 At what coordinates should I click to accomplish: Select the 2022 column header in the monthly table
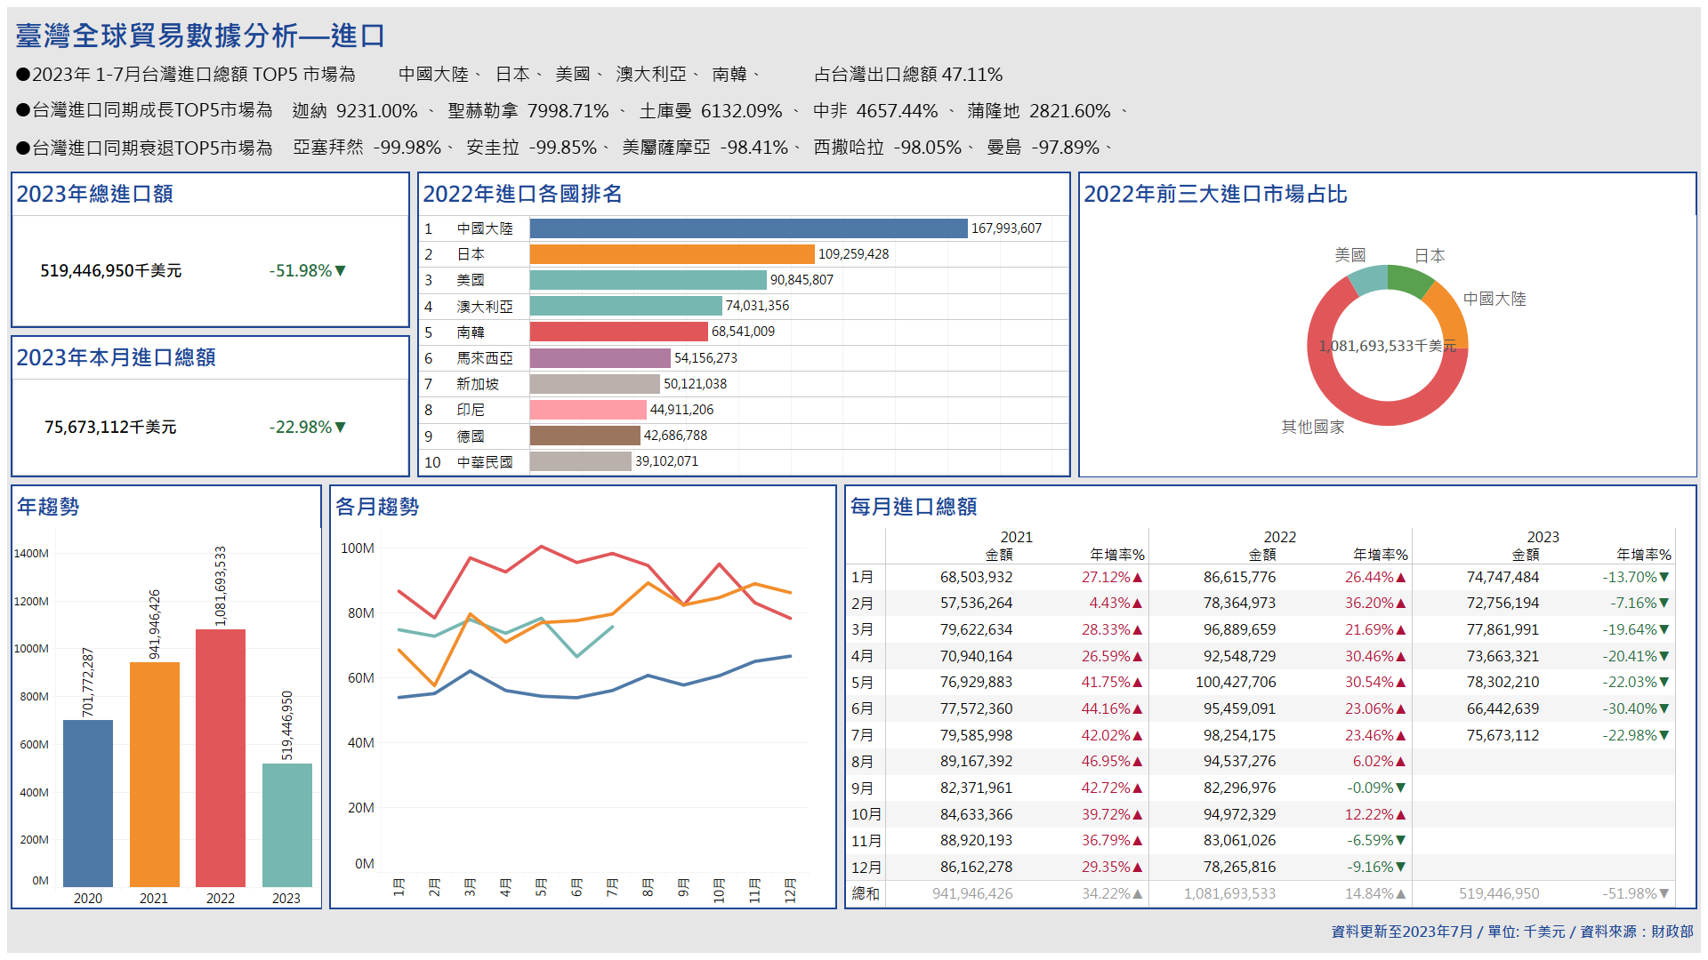tap(1280, 536)
